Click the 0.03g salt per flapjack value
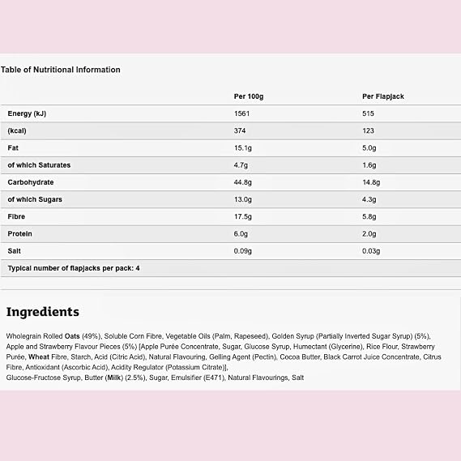The width and height of the screenshot is (461, 461). point(371,251)
